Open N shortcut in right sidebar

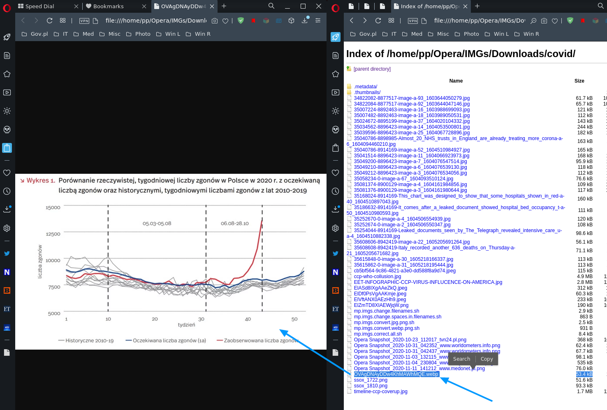click(x=336, y=272)
